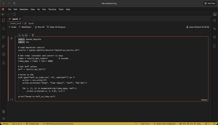Click the device preview icon in right sidebar
This screenshot has height=125, width=218.
click(215, 46)
